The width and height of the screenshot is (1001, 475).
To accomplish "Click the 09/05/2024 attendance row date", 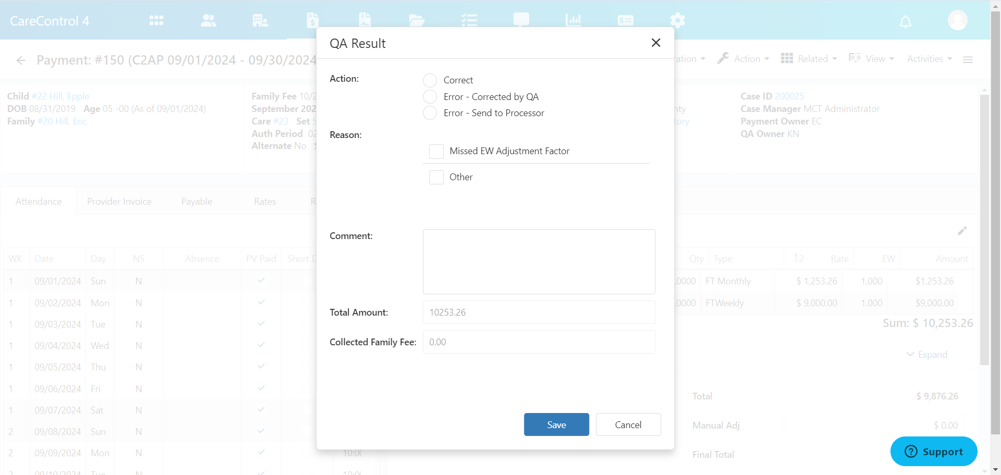I will click(58, 367).
